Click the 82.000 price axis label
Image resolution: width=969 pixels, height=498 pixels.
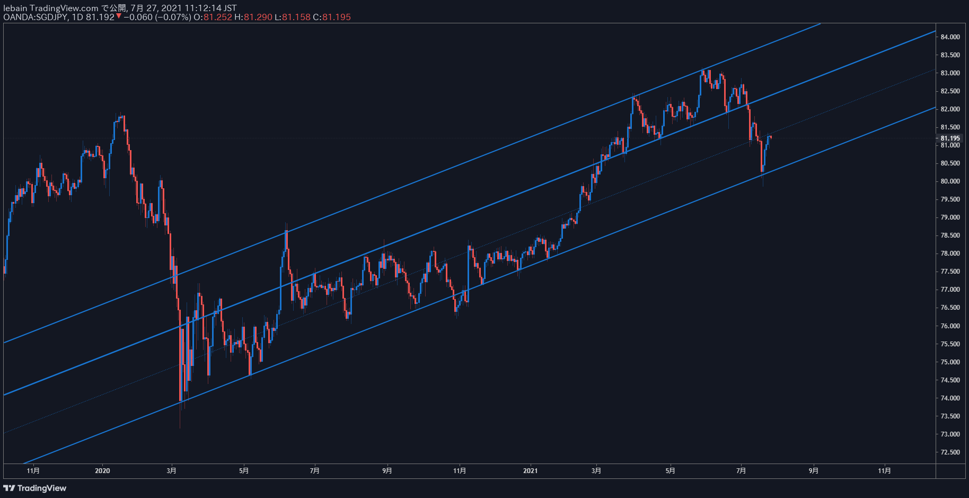tap(950, 109)
